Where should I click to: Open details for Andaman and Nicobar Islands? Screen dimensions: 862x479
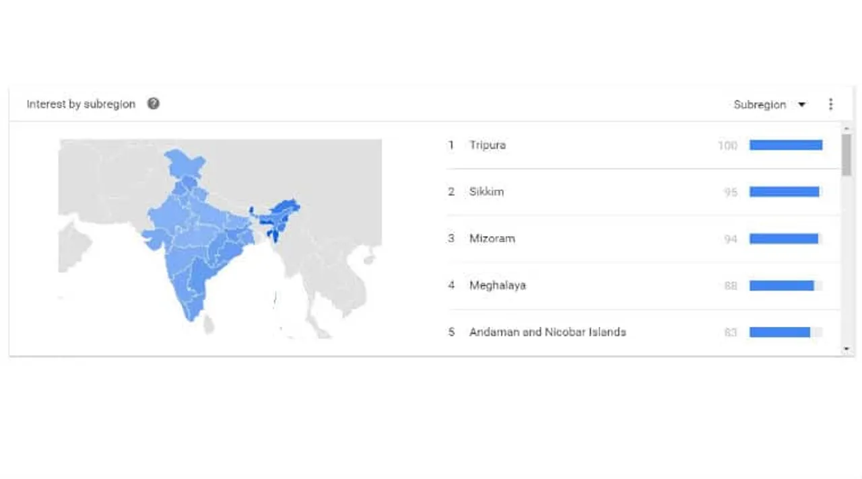[548, 332]
